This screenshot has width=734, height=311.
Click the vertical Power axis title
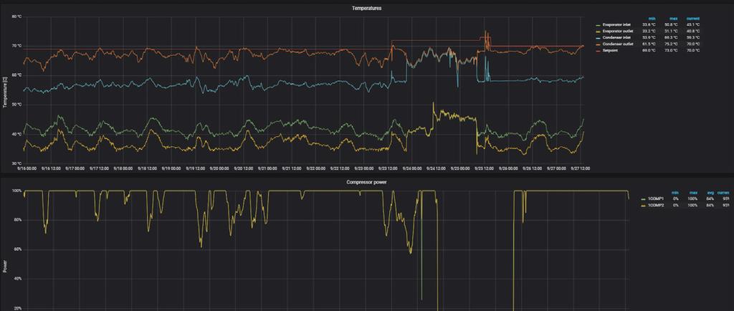(x=5, y=267)
